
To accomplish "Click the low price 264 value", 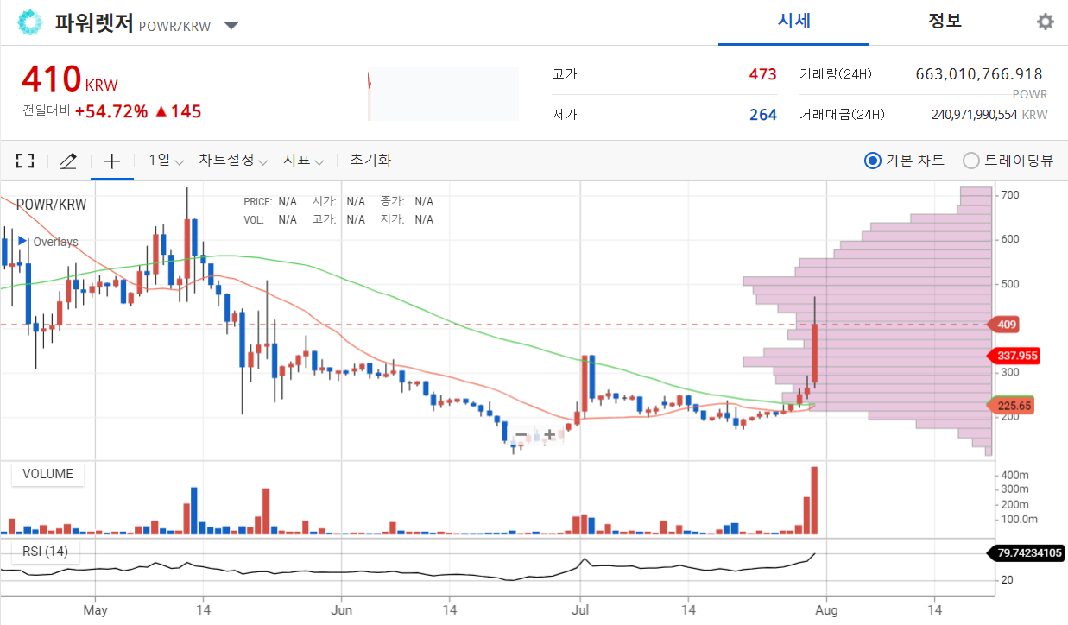I will 762,115.
